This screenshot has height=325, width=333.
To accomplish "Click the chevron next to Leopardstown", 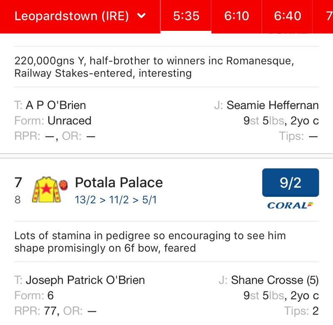I will point(142,16).
